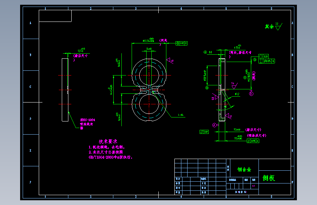Click the R12 radius label in section view
The height and width of the screenshot is (205, 317).
tap(237, 94)
